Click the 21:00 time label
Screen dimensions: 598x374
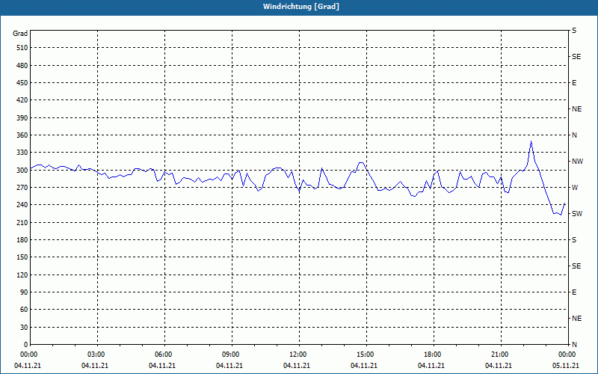point(500,355)
